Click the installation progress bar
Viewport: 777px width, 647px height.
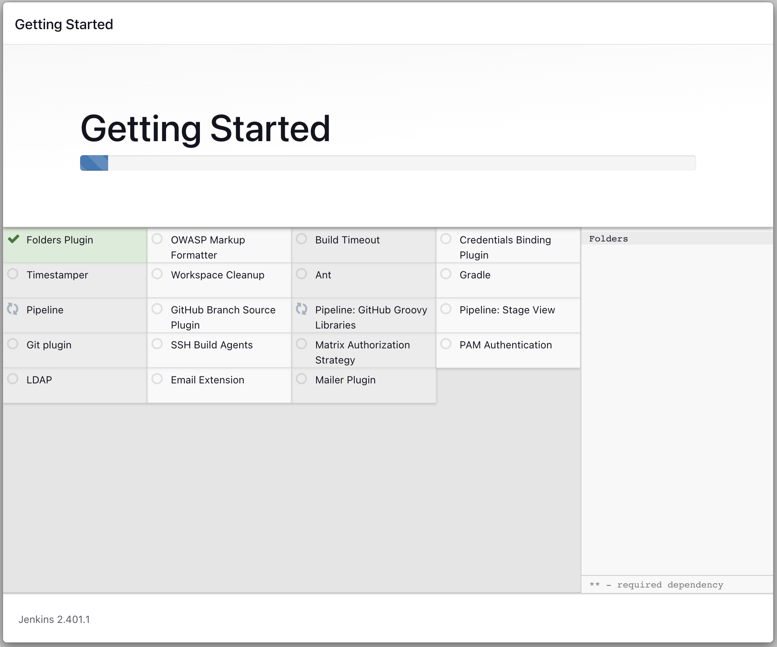387,163
